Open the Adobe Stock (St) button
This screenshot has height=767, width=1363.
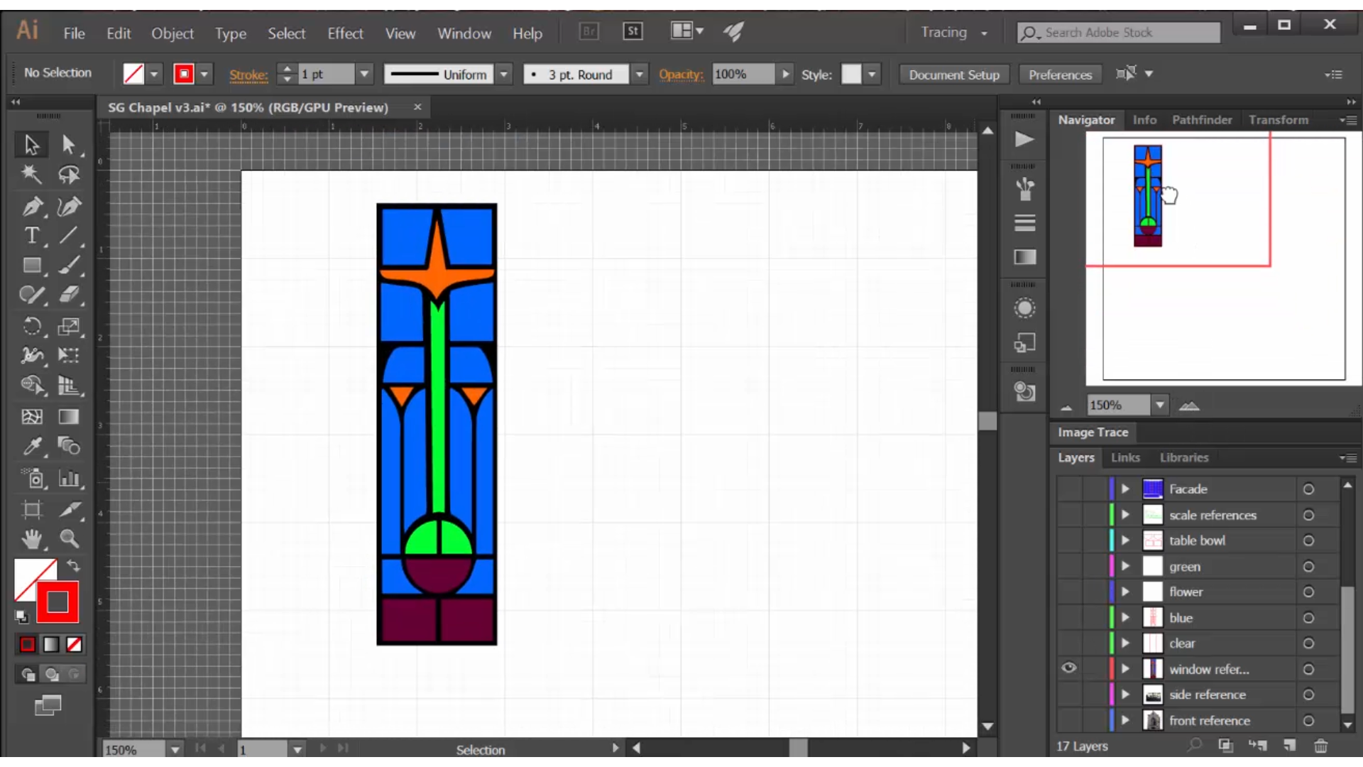click(633, 31)
